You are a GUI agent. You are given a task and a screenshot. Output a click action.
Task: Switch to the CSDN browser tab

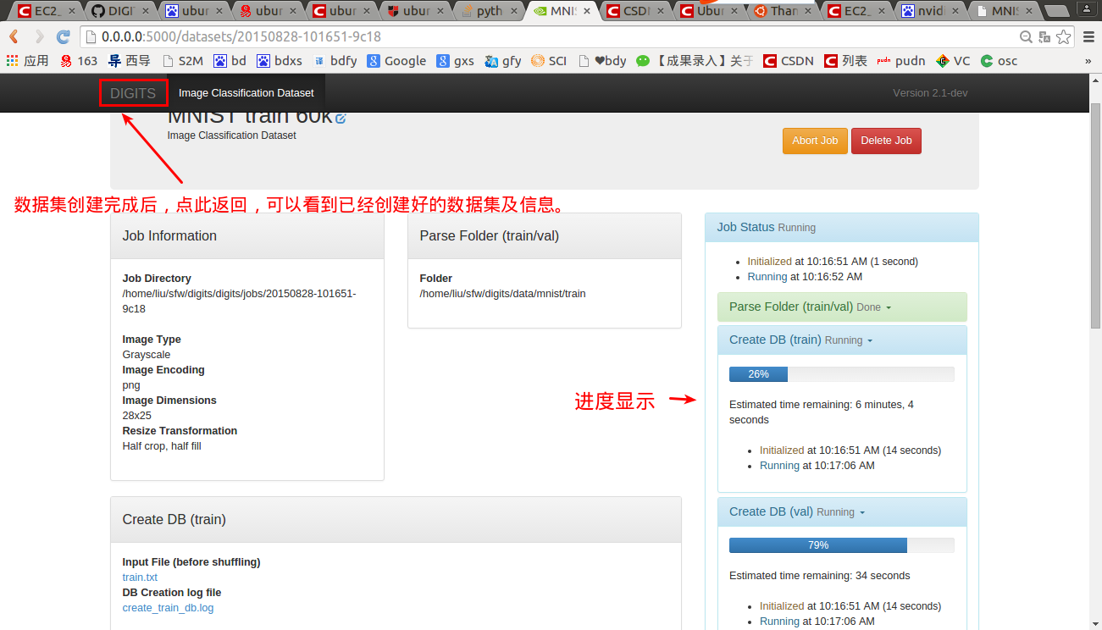[x=636, y=11]
